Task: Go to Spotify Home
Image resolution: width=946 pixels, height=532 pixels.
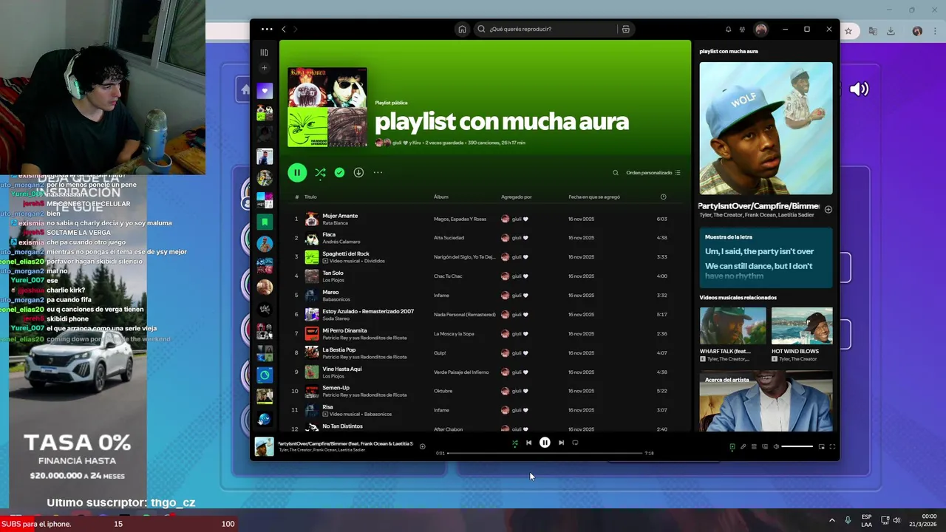Action: tap(462, 30)
